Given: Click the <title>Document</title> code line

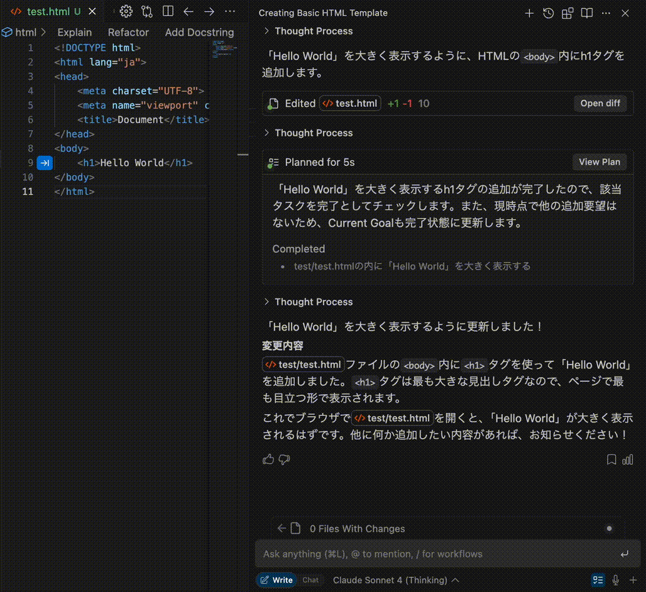Looking at the screenshot, I should [x=143, y=119].
